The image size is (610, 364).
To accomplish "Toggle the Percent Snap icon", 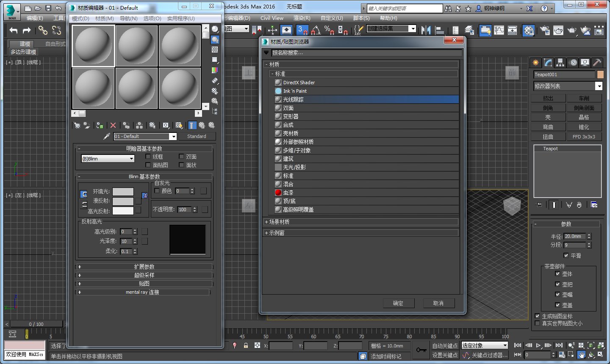I will [x=329, y=30].
